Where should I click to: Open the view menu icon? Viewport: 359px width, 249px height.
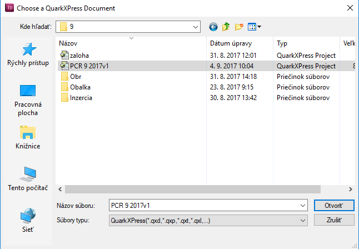click(x=255, y=27)
